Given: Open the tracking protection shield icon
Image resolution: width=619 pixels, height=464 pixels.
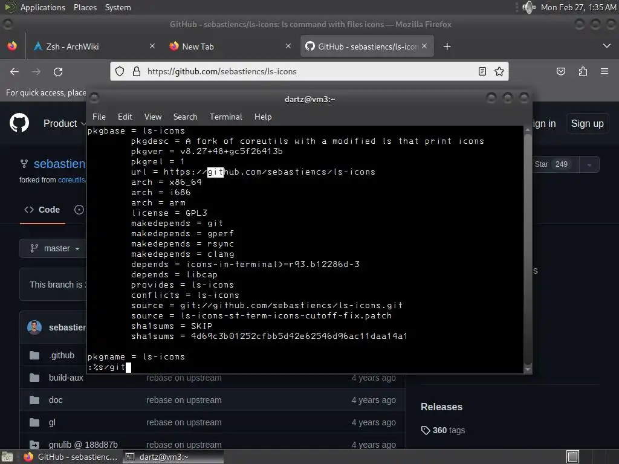Looking at the screenshot, I should click(120, 71).
